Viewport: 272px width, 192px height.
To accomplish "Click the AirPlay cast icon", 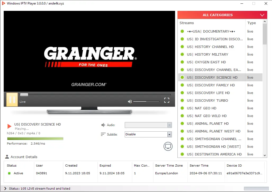I will click(x=168, y=146).
